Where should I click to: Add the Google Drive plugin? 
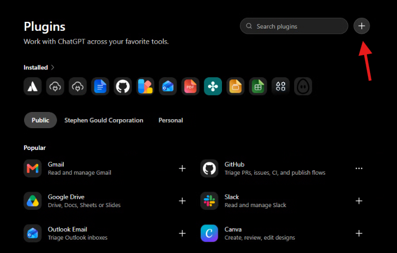pos(182,201)
